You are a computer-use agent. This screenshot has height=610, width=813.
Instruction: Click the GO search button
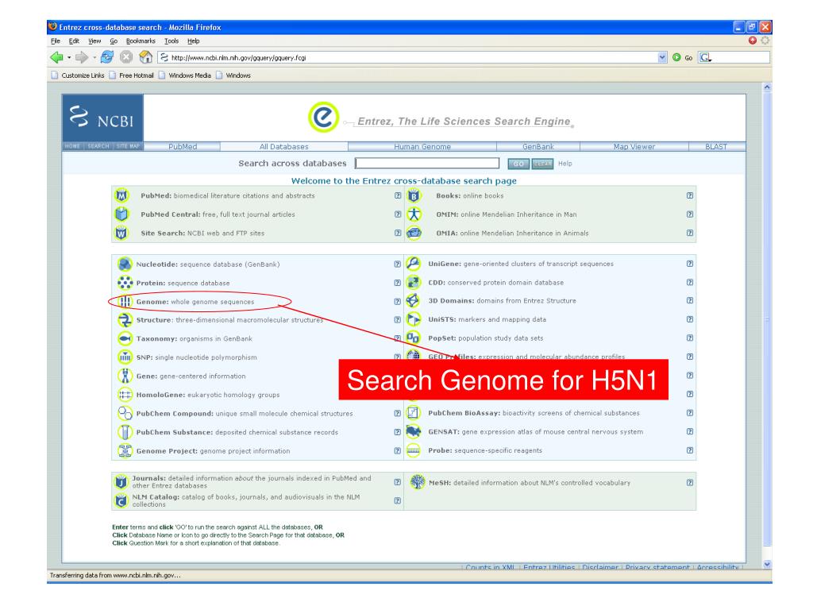pos(518,164)
